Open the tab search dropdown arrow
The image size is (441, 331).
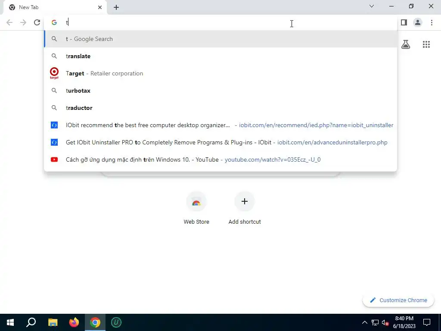(372, 6)
